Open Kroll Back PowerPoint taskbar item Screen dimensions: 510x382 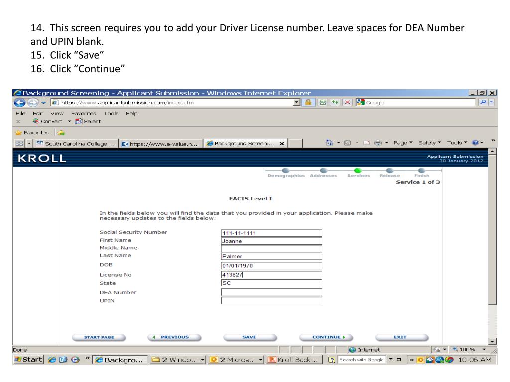tap(294, 360)
